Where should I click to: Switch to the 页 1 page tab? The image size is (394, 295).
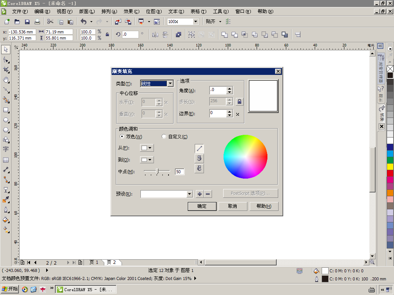coord(94,262)
